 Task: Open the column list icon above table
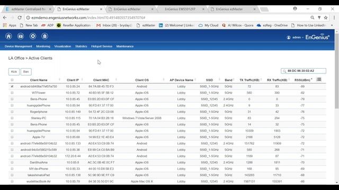pyautogui.click(x=319, y=80)
